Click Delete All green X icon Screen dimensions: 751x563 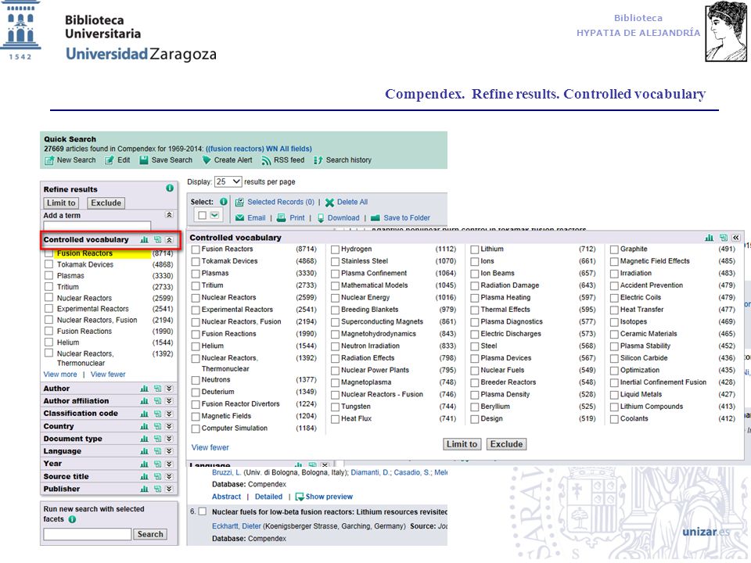pyautogui.click(x=329, y=203)
